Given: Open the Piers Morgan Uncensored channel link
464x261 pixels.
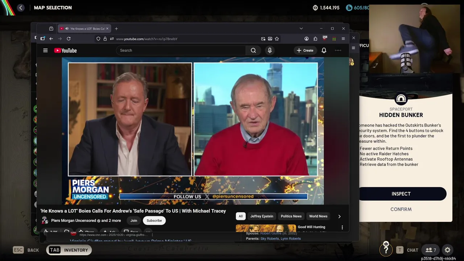Looking at the screenshot, I should pyautogui.click(x=74, y=220).
